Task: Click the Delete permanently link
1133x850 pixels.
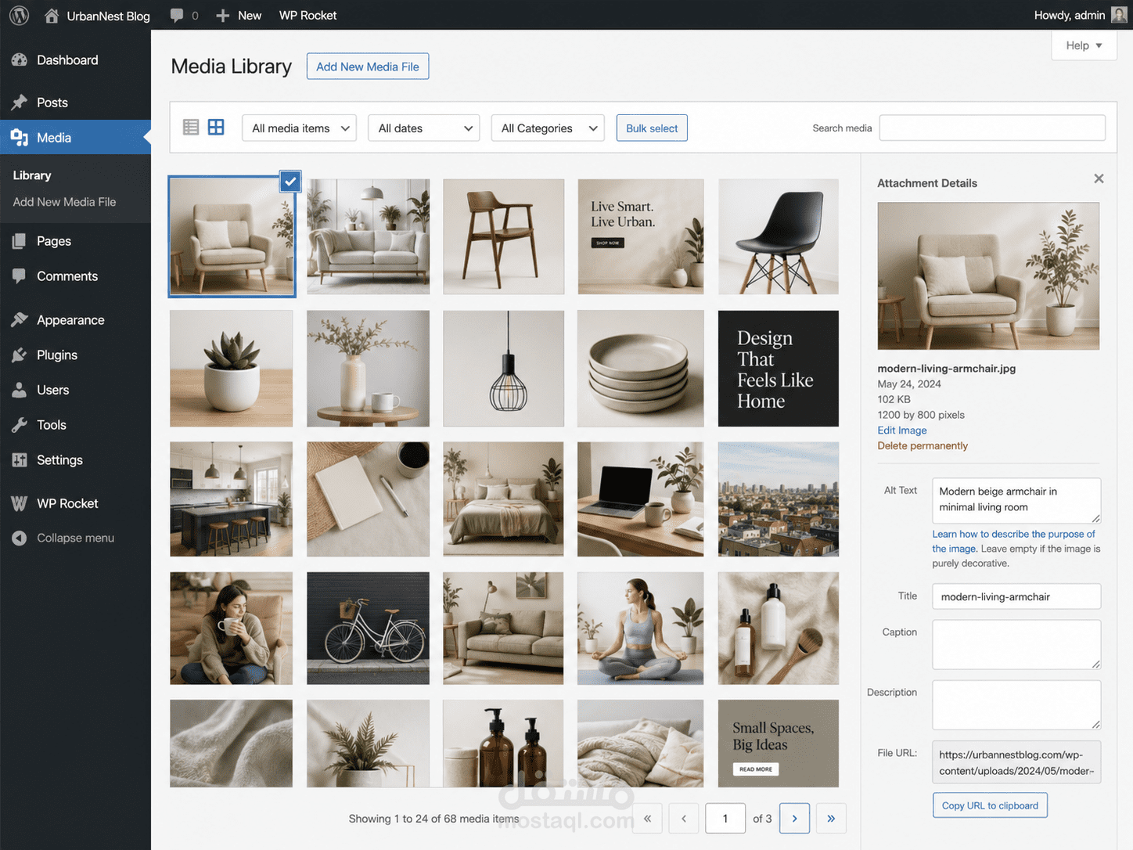Action: (x=923, y=445)
